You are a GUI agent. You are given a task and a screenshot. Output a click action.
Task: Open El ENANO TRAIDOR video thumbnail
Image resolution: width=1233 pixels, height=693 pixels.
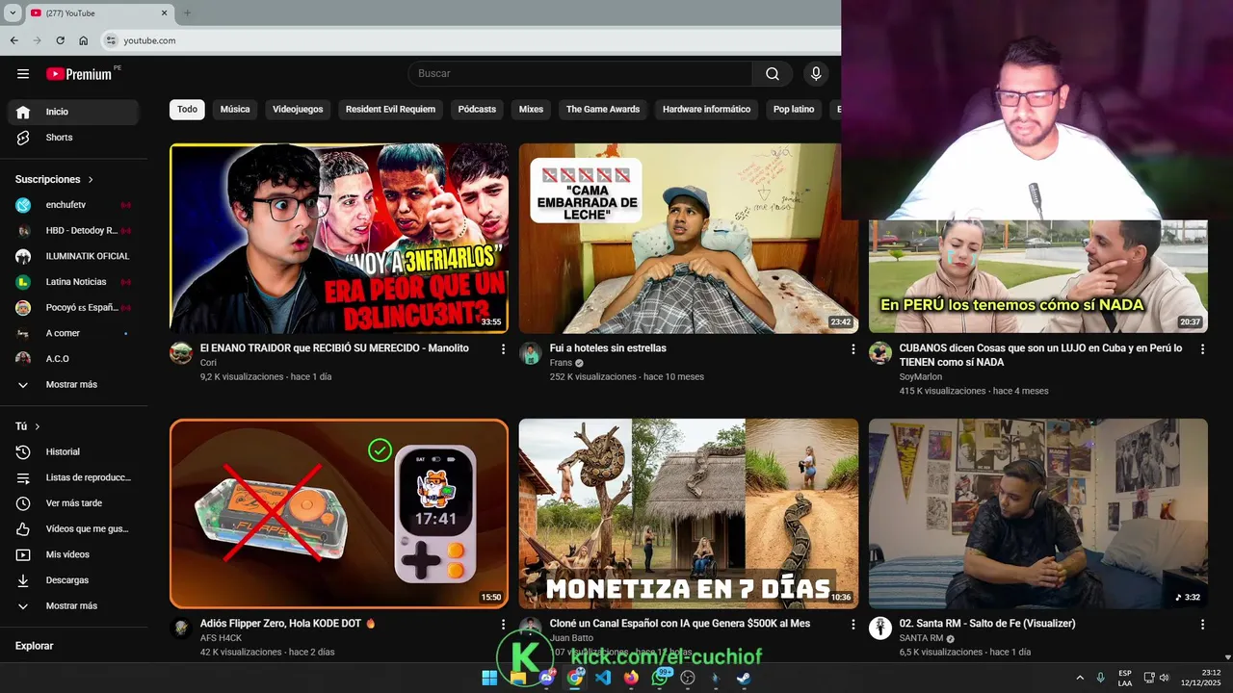point(339,239)
